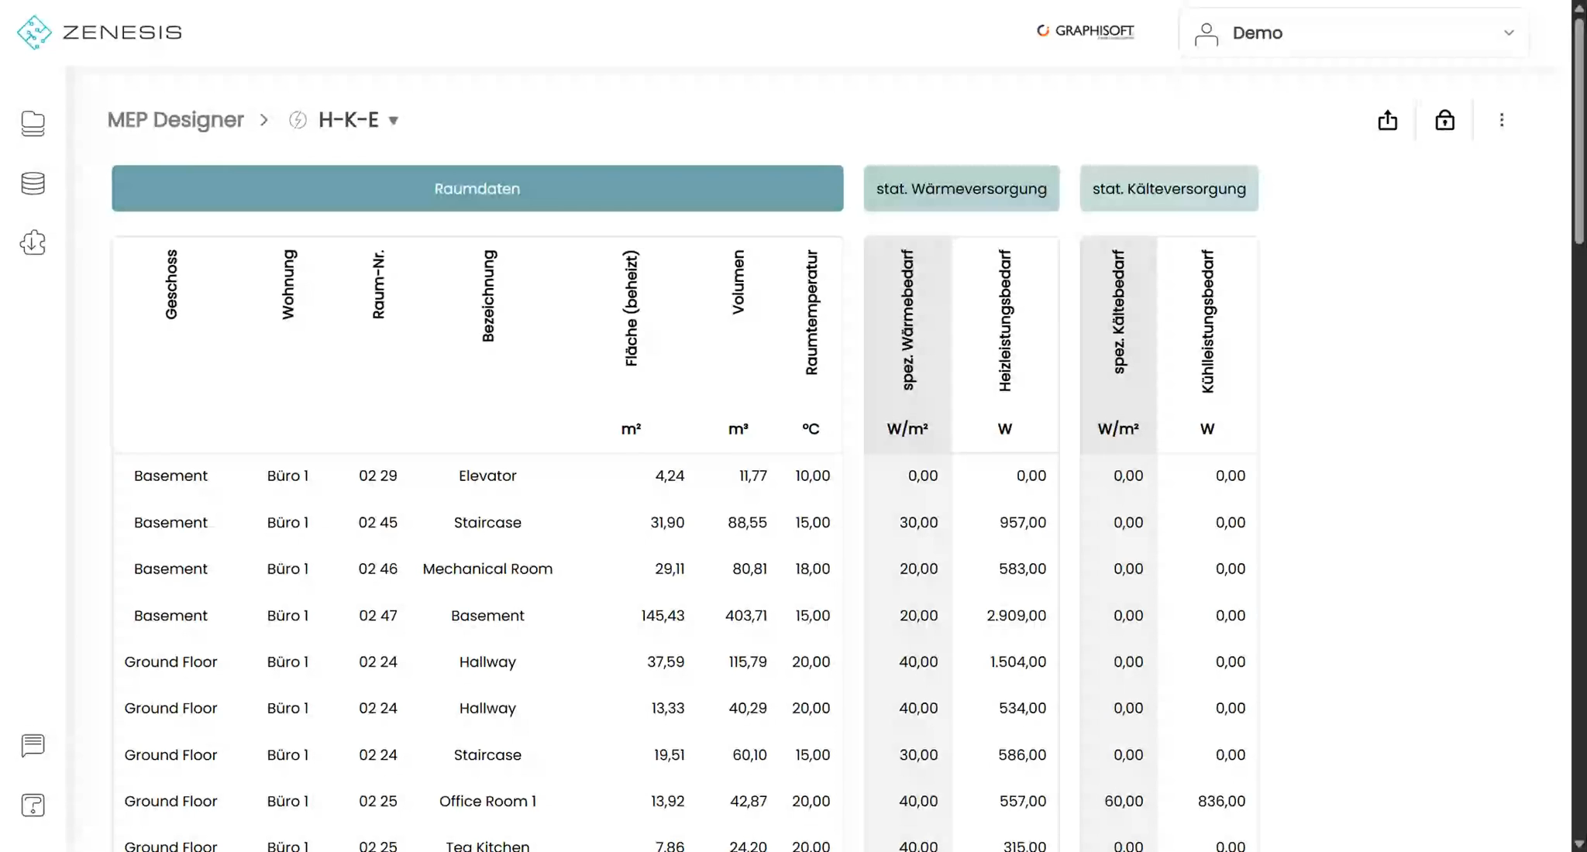1587x852 pixels.
Task: Click the cloud download sidebar icon
Action: tap(33, 243)
